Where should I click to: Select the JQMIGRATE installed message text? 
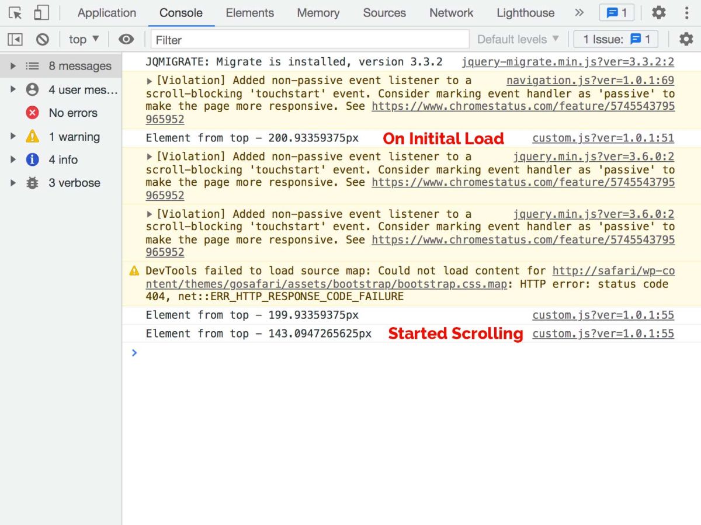(294, 62)
